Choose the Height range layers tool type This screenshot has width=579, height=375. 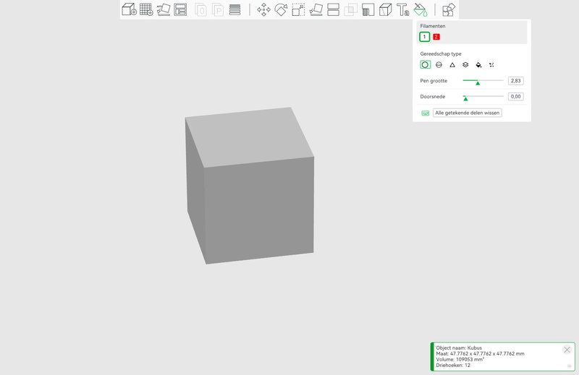[465, 64]
